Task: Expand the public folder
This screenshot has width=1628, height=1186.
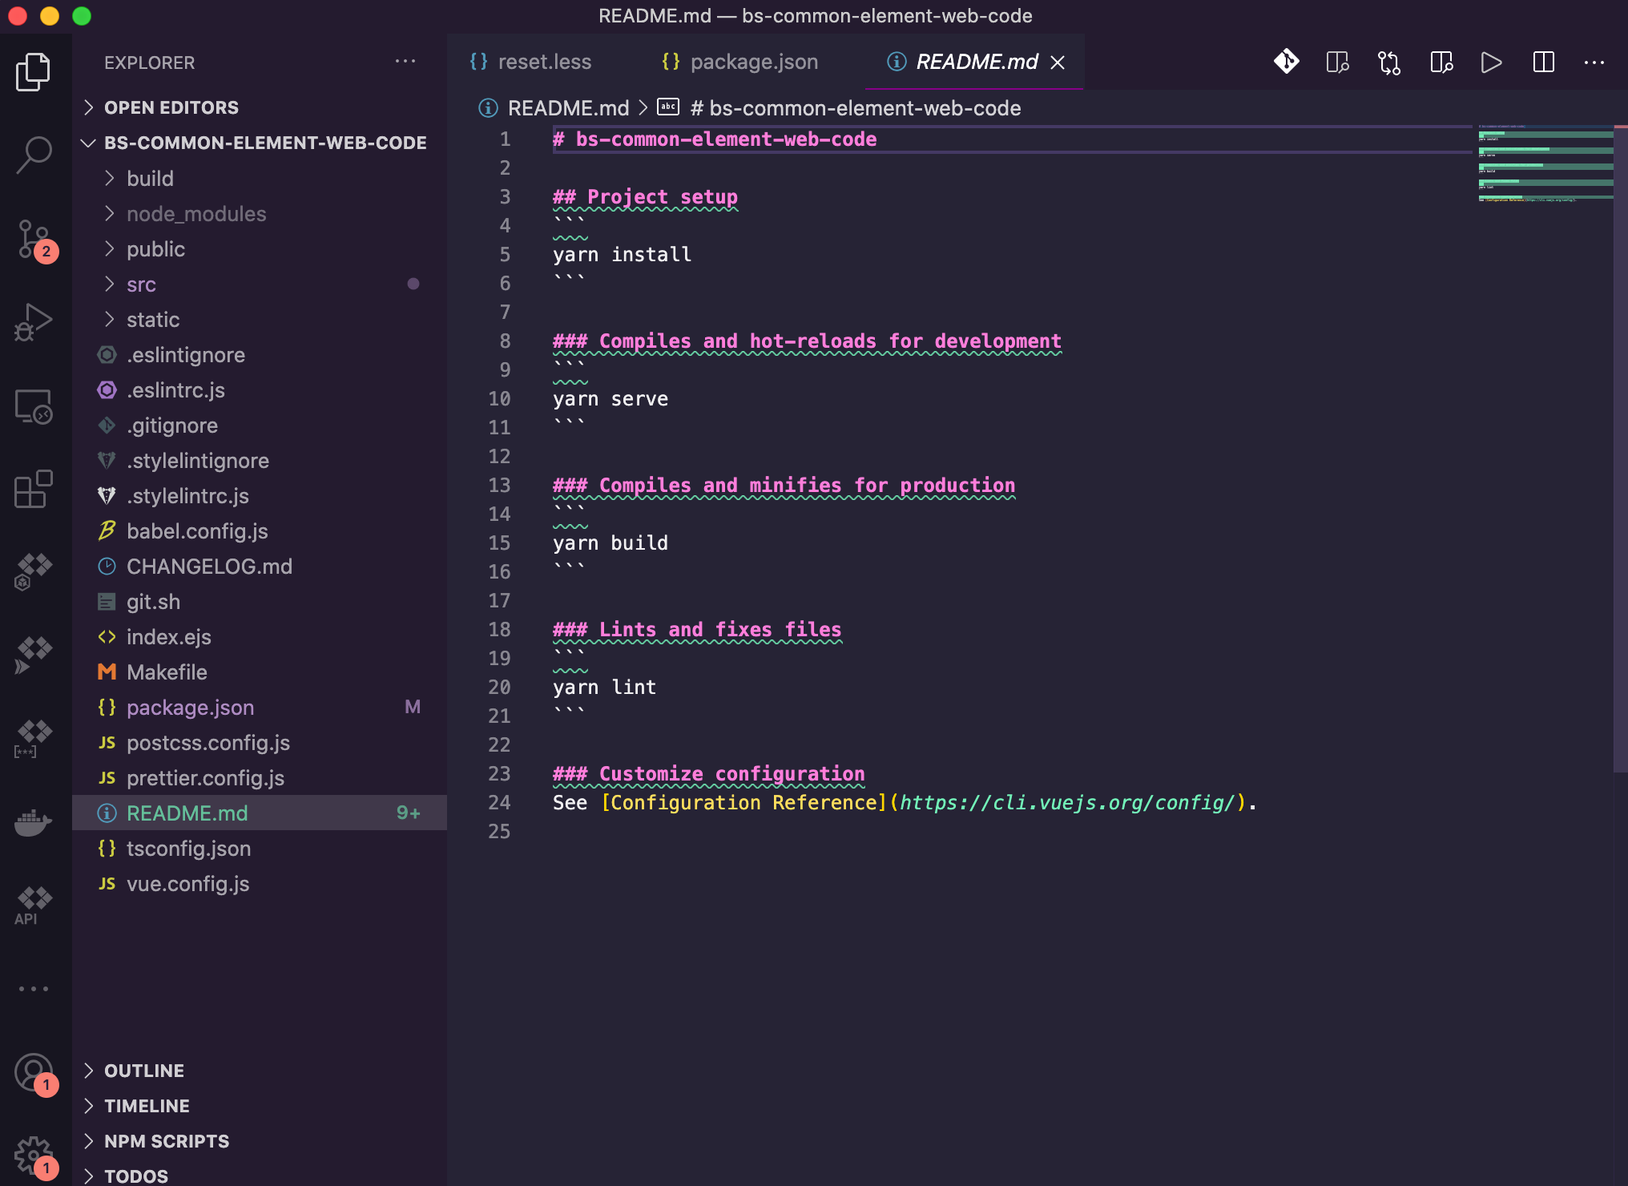Action: (x=260, y=248)
